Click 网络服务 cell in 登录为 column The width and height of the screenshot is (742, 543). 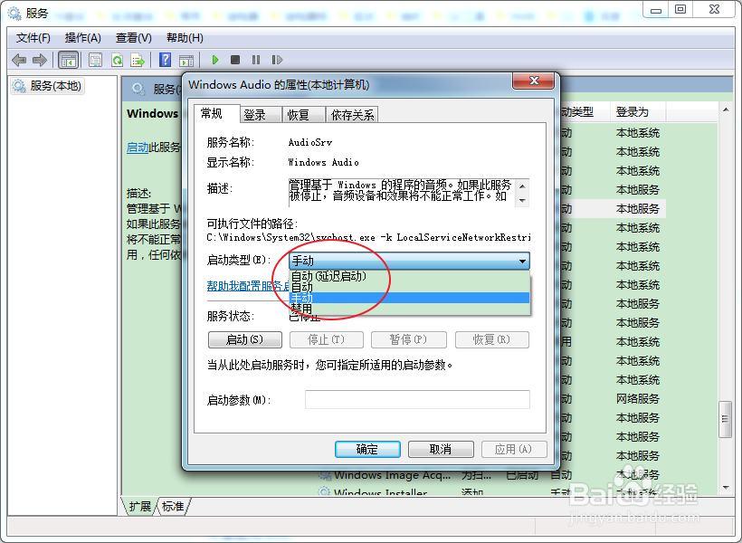pos(637,399)
